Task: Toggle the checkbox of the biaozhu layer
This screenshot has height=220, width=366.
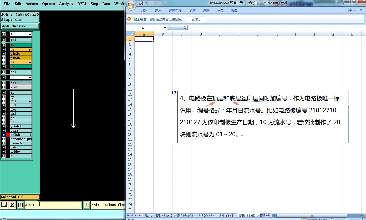Action: tap(4, 143)
